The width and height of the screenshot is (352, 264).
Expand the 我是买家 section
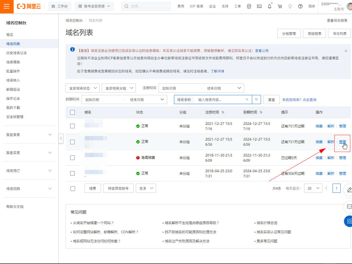point(29,153)
